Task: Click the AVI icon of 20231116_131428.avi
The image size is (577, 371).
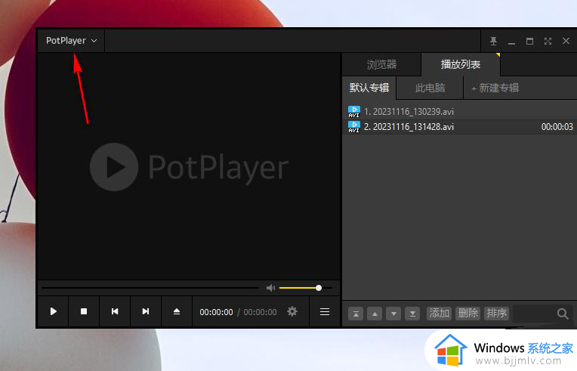Action: tap(354, 127)
